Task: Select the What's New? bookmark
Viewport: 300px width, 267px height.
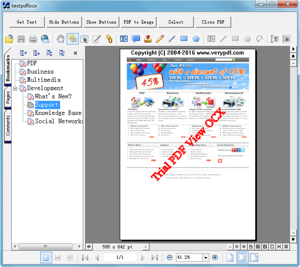Action: (53, 96)
